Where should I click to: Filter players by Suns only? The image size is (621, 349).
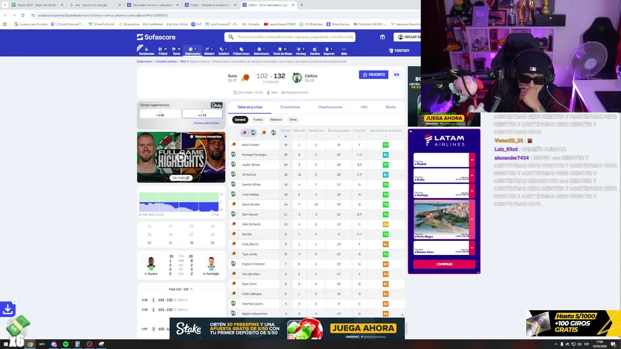pyautogui.click(x=264, y=132)
